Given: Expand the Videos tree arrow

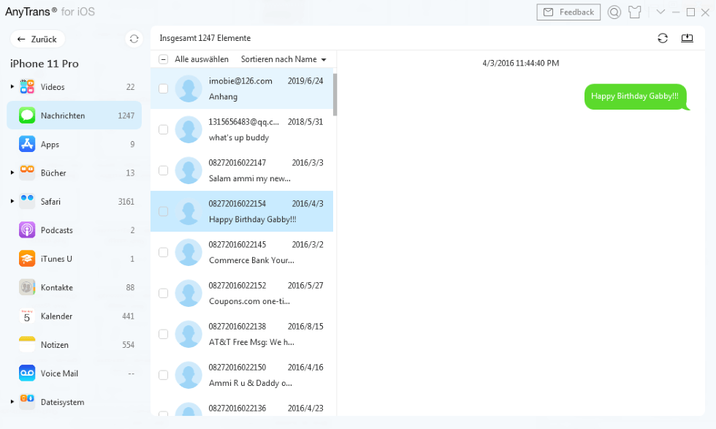Looking at the screenshot, I should click(x=12, y=87).
